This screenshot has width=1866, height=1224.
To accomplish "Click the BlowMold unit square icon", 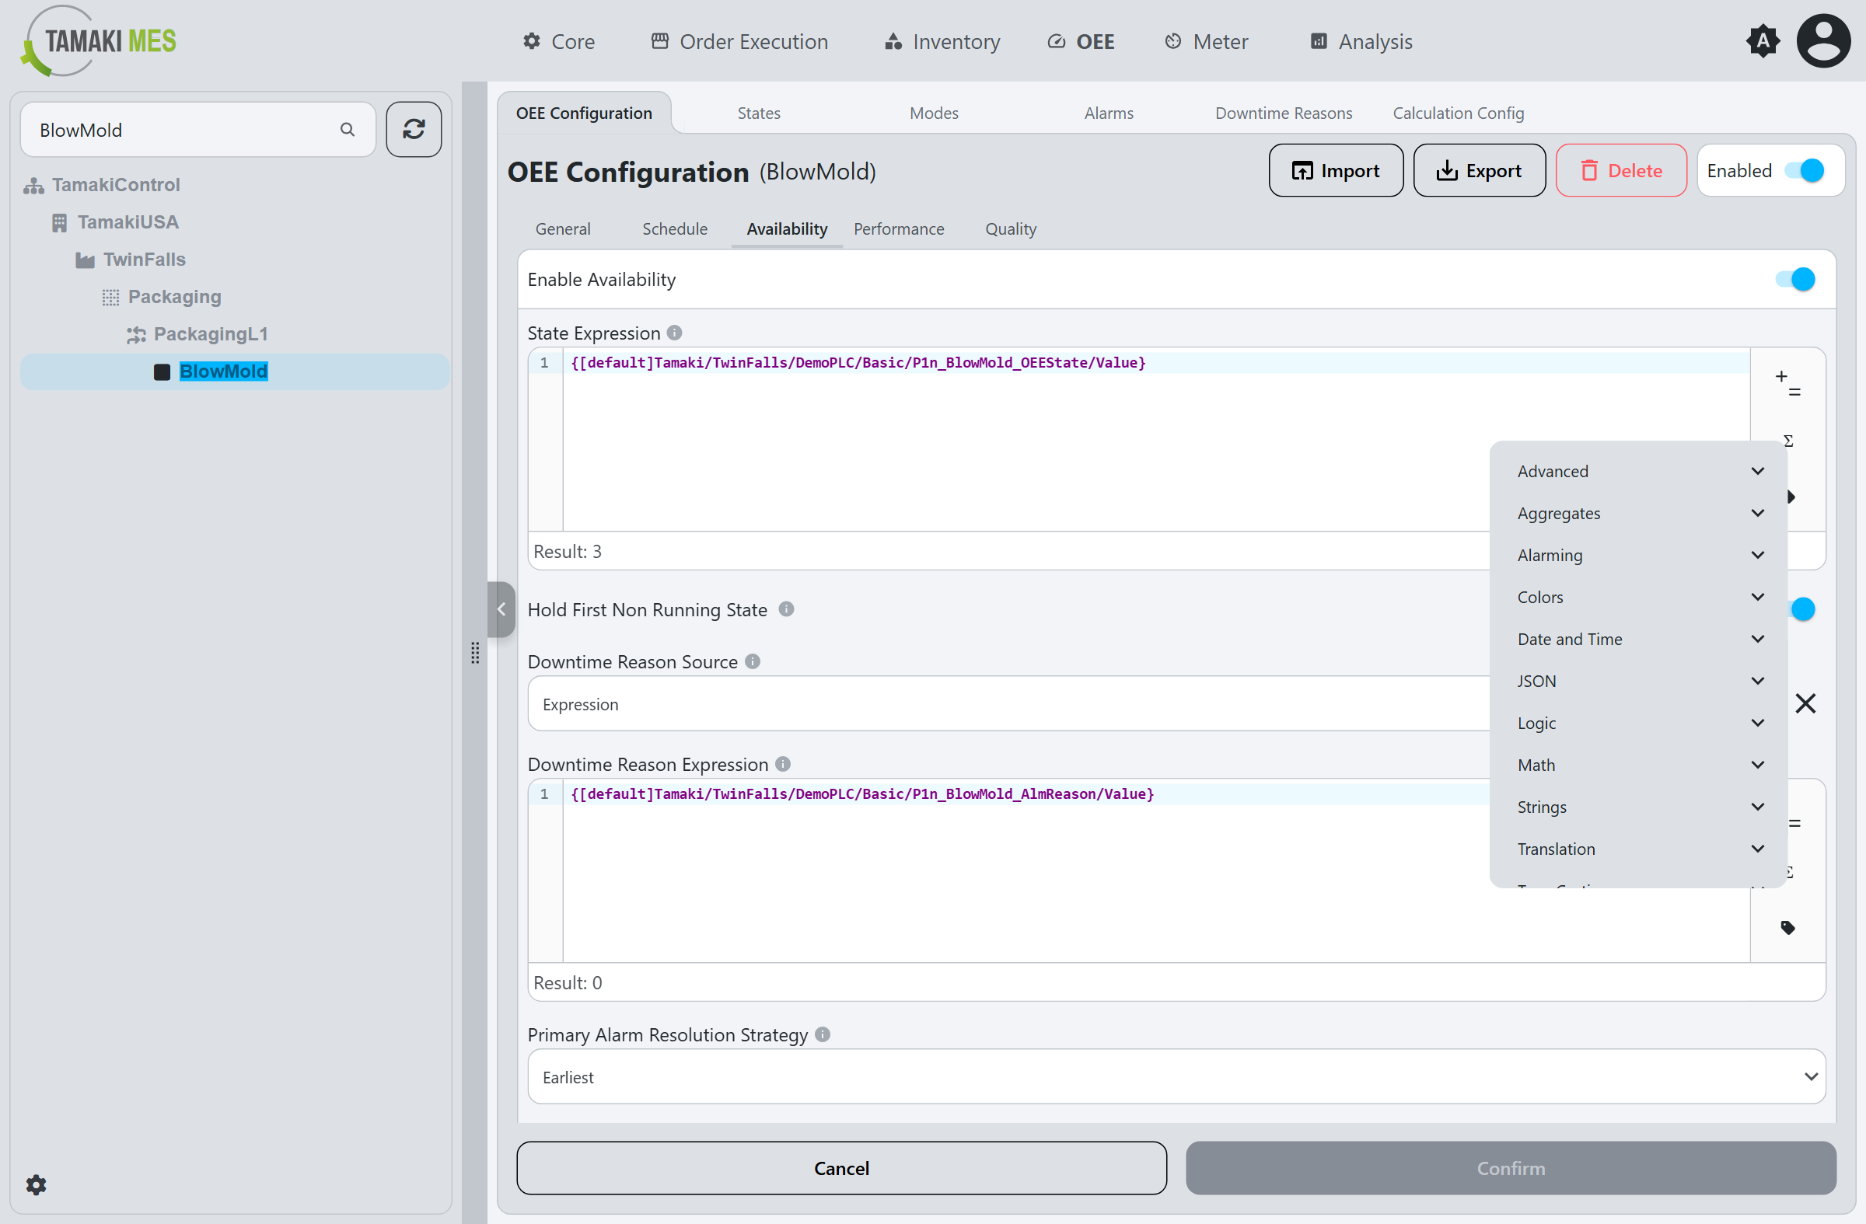I will 162,371.
